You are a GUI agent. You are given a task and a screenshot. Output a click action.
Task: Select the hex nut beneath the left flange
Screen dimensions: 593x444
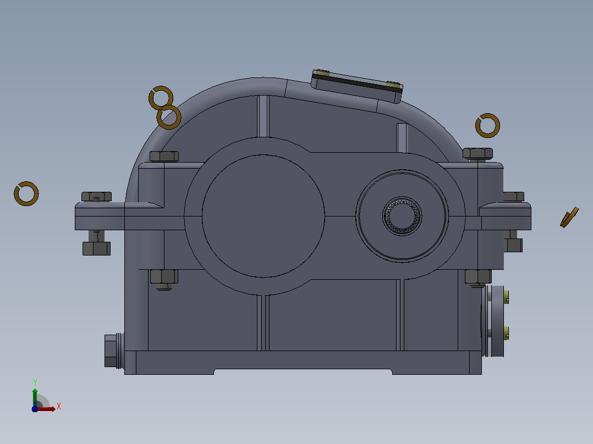(96, 248)
